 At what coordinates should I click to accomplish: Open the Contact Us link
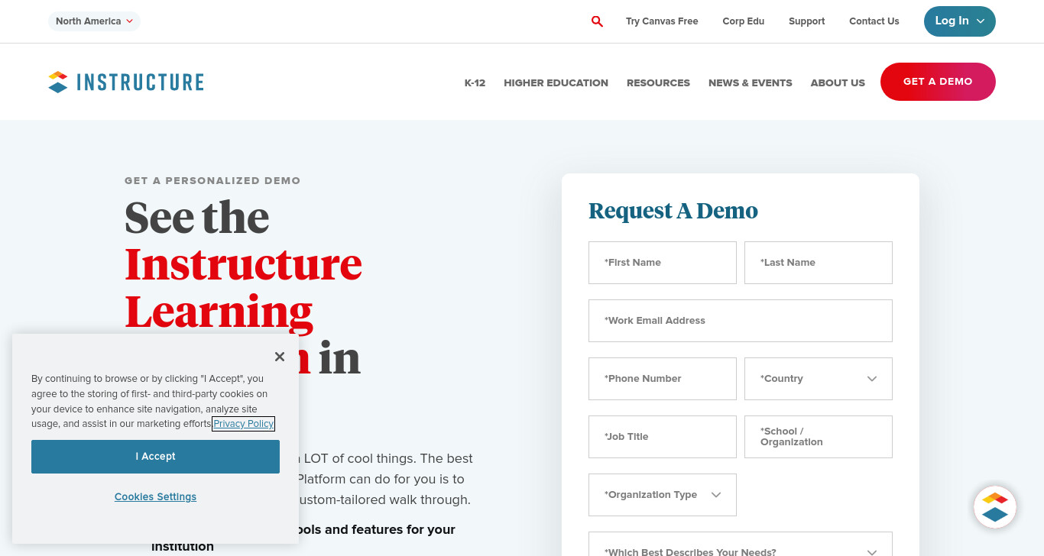874,21
